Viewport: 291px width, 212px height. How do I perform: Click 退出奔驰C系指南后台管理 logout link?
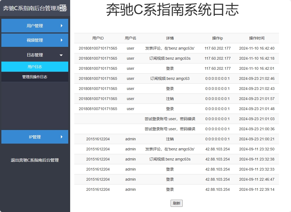[x=35, y=160]
